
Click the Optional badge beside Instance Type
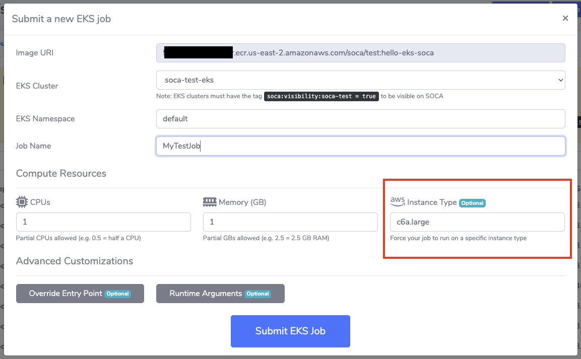coord(473,203)
